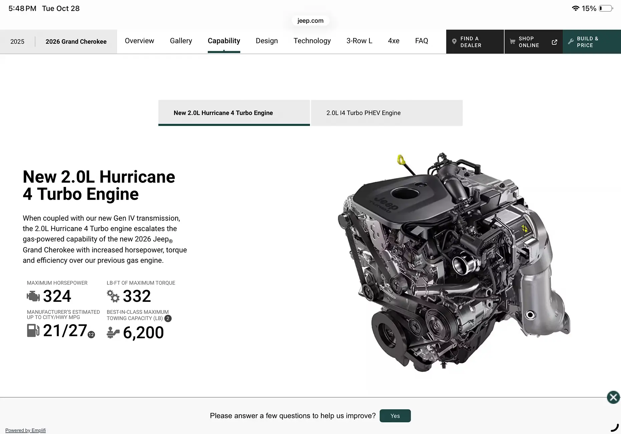The height and width of the screenshot is (434, 621).
Task: Open the FAQ section
Action: tap(421, 41)
